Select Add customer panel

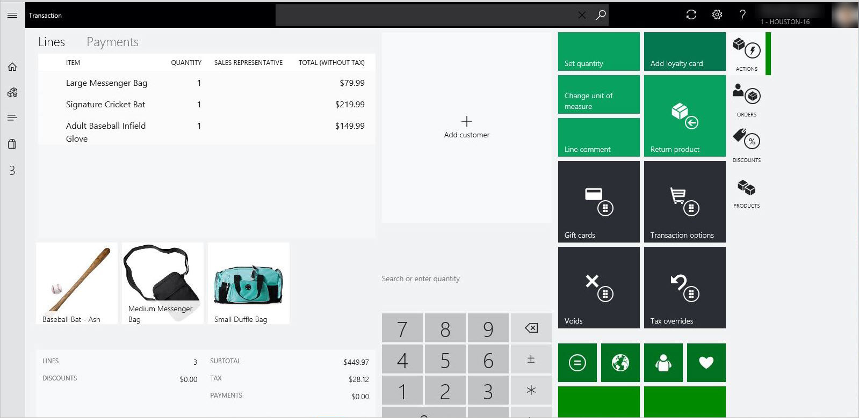467,128
